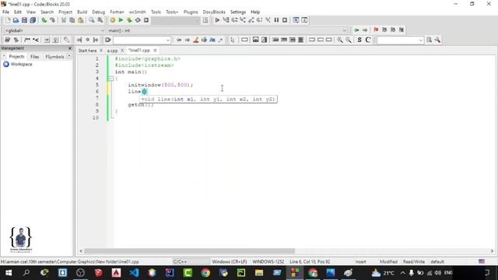Save the current file via toolbar
The height and width of the screenshot is (280, 498).
(24, 20)
